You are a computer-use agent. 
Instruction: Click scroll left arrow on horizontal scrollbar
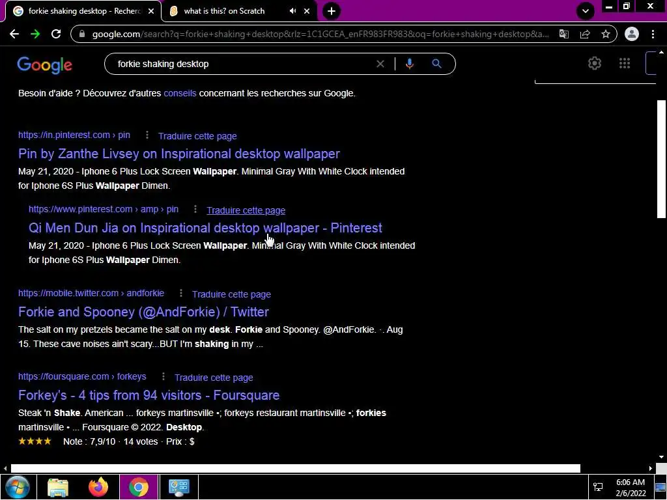(x=5, y=468)
